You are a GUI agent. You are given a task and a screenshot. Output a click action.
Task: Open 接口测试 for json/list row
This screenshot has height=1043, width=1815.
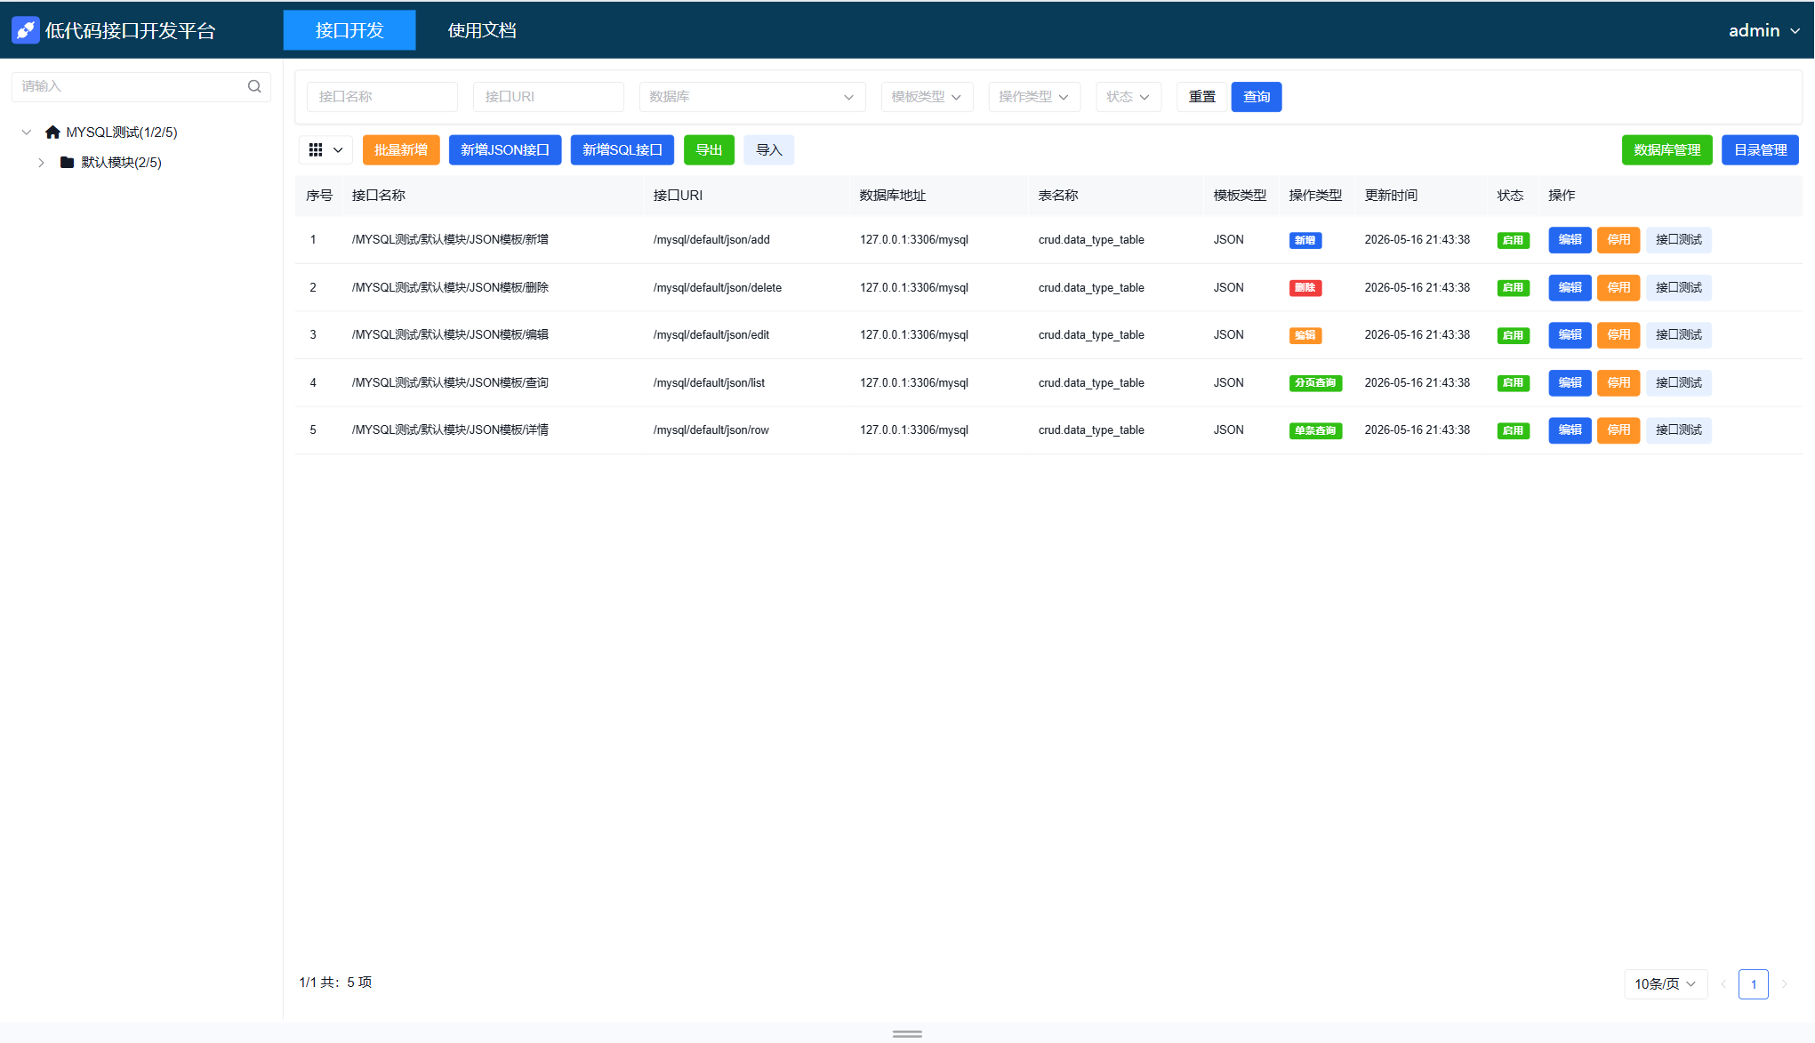click(x=1679, y=383)
